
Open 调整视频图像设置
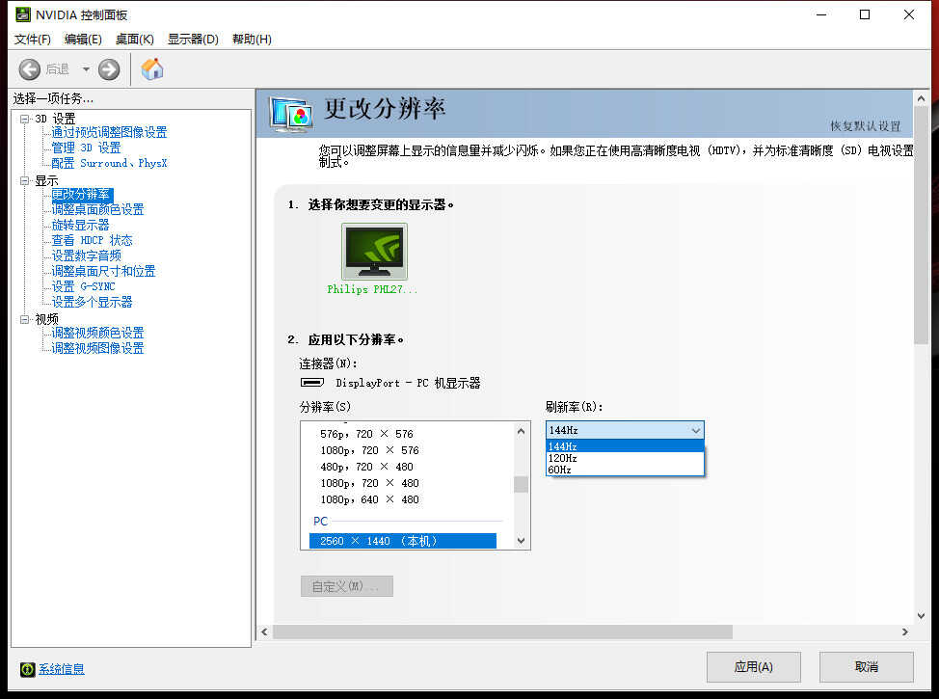point(97,348)
